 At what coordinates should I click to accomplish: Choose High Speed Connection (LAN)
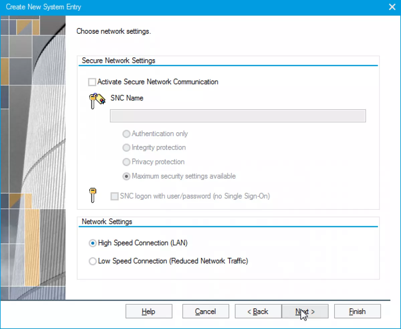(x=93, y=243)
